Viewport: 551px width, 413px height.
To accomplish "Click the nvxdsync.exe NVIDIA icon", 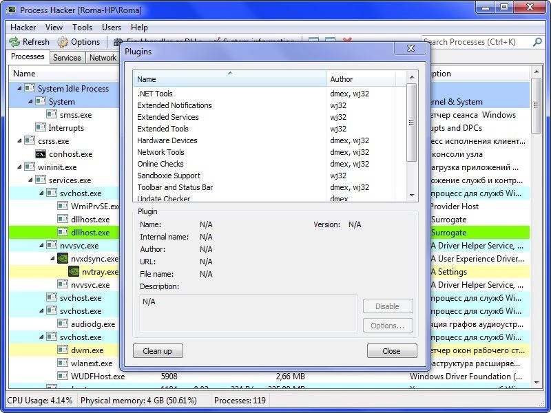I will coord(63,259).
